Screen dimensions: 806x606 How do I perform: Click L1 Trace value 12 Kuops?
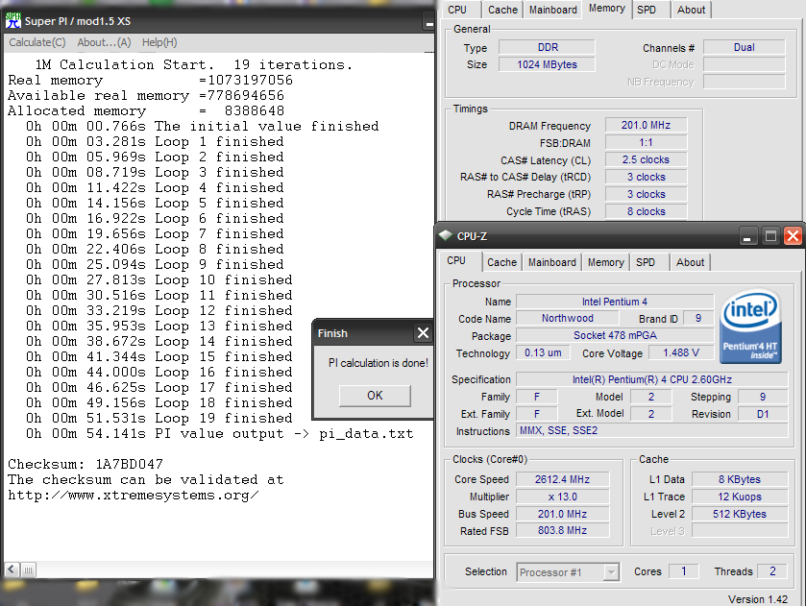click(x=739, y=497)
